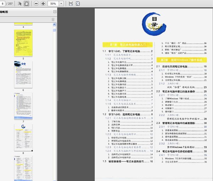The height and width of the screenshot is (181, 213).
Task: Click entry Windows 7中的常用“术语” page 18
Action: (x=184, y=77)
